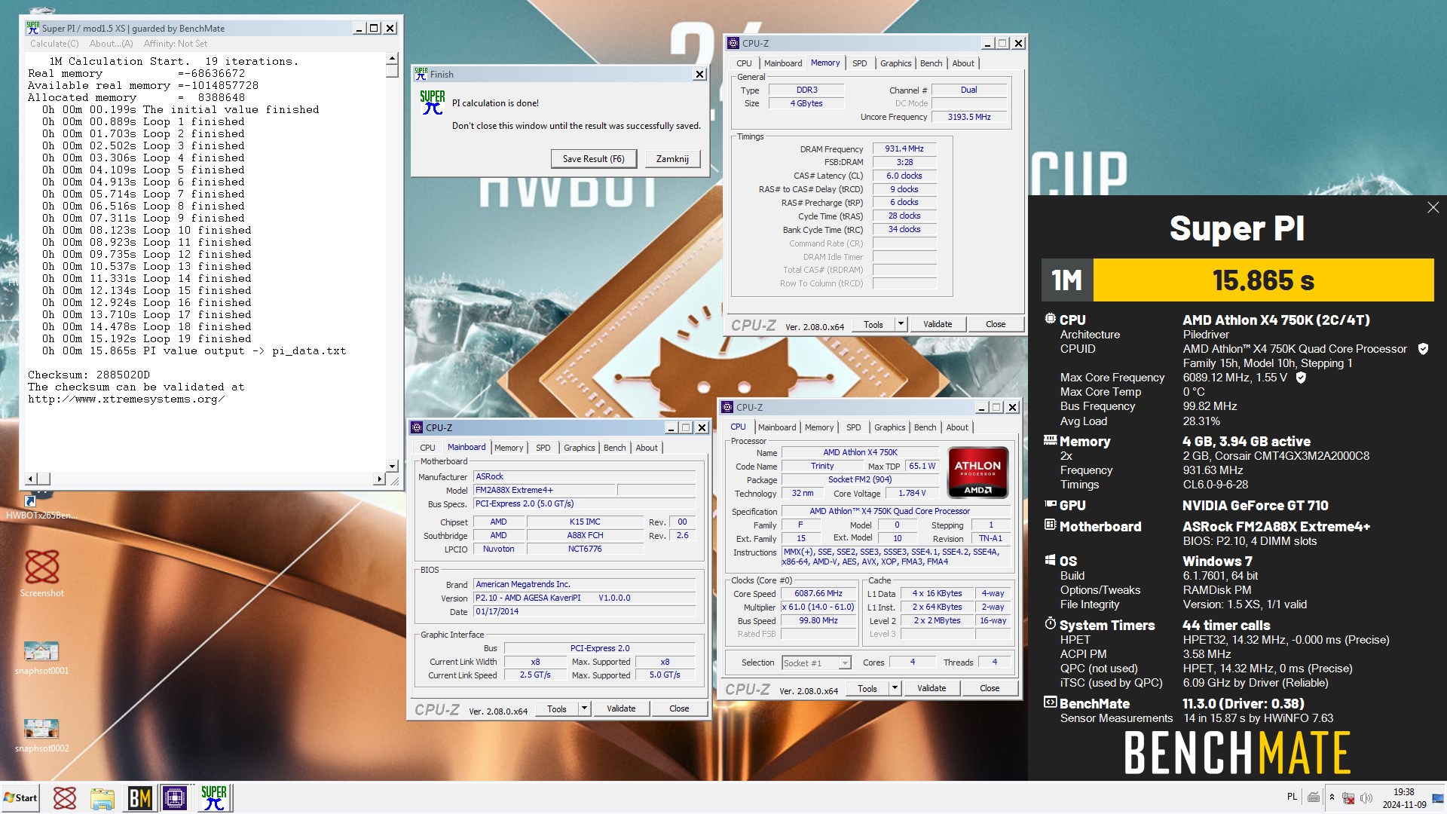Select Mainboard tab in Memory CPU-Z window

point(782,63)
